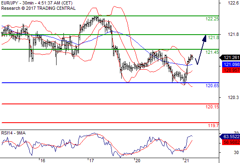Click the 122.25 green resistance label
Screen dimensions: 240x163
pos(212,19)
